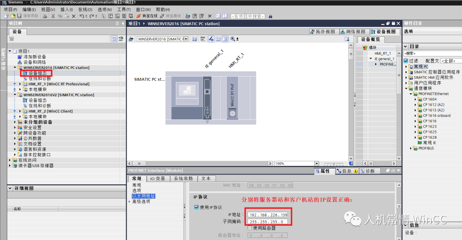Open the IO 变量 tab
The image size is (462, 240).
[157, 178]
